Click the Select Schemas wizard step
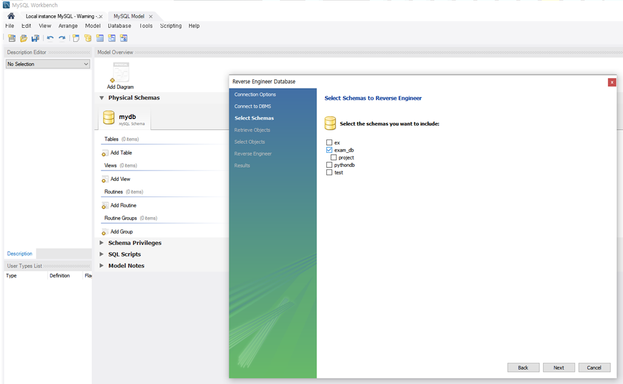Screen dimensions: 623x384 (254, 118)
